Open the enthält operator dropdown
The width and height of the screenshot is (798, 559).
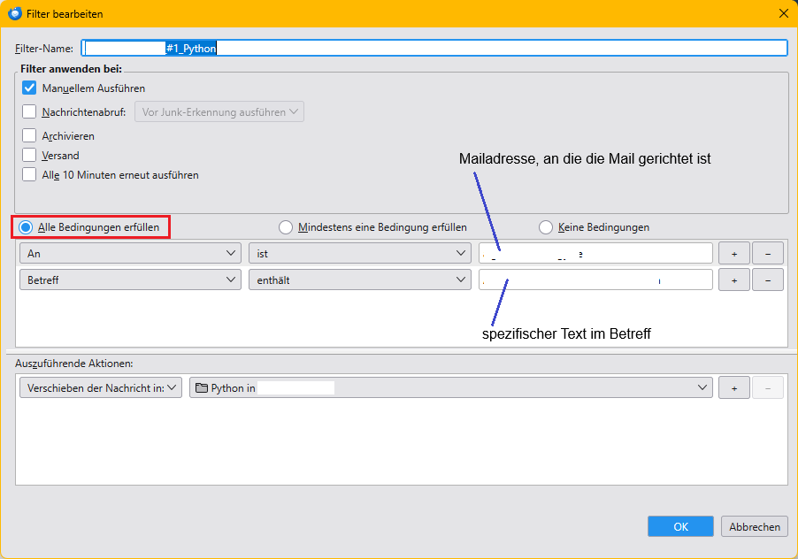(x=360, y=279)
